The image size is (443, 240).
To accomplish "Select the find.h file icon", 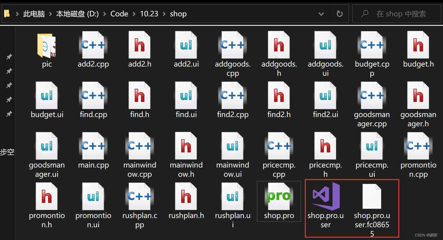I will click(x=140, y=96).
